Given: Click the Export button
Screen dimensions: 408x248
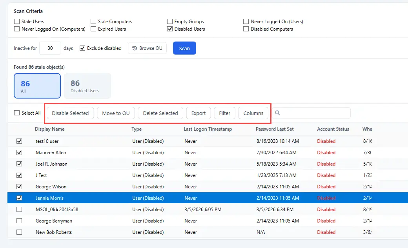Looking at the screenshot, I should [x=199, y=113].
